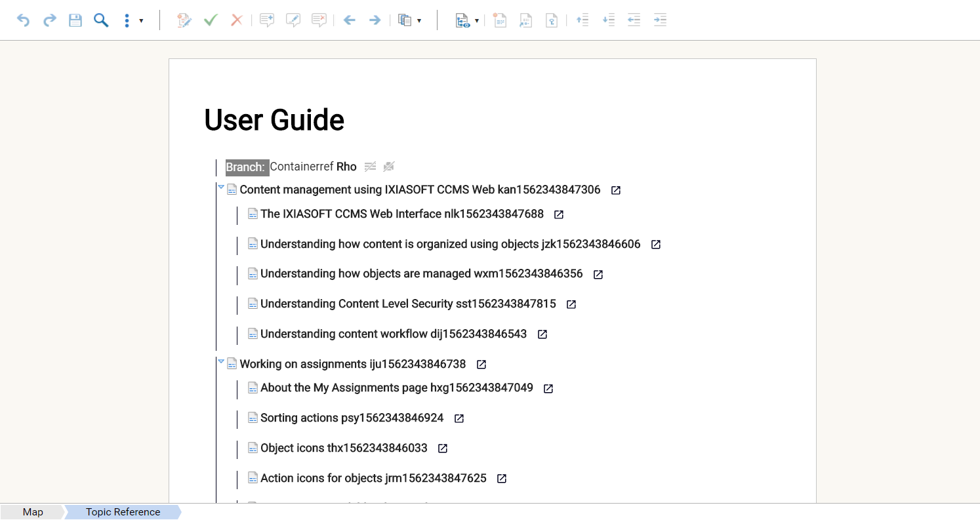Open link for Sorting actions

[459, 418]
